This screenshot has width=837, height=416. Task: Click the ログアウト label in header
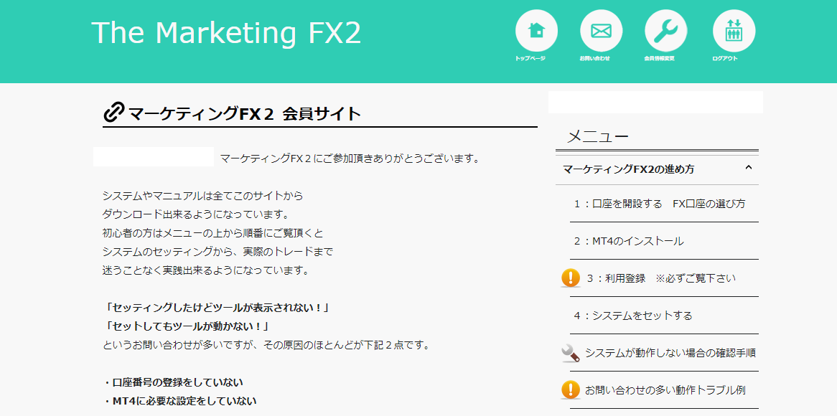tap(725, 58)
